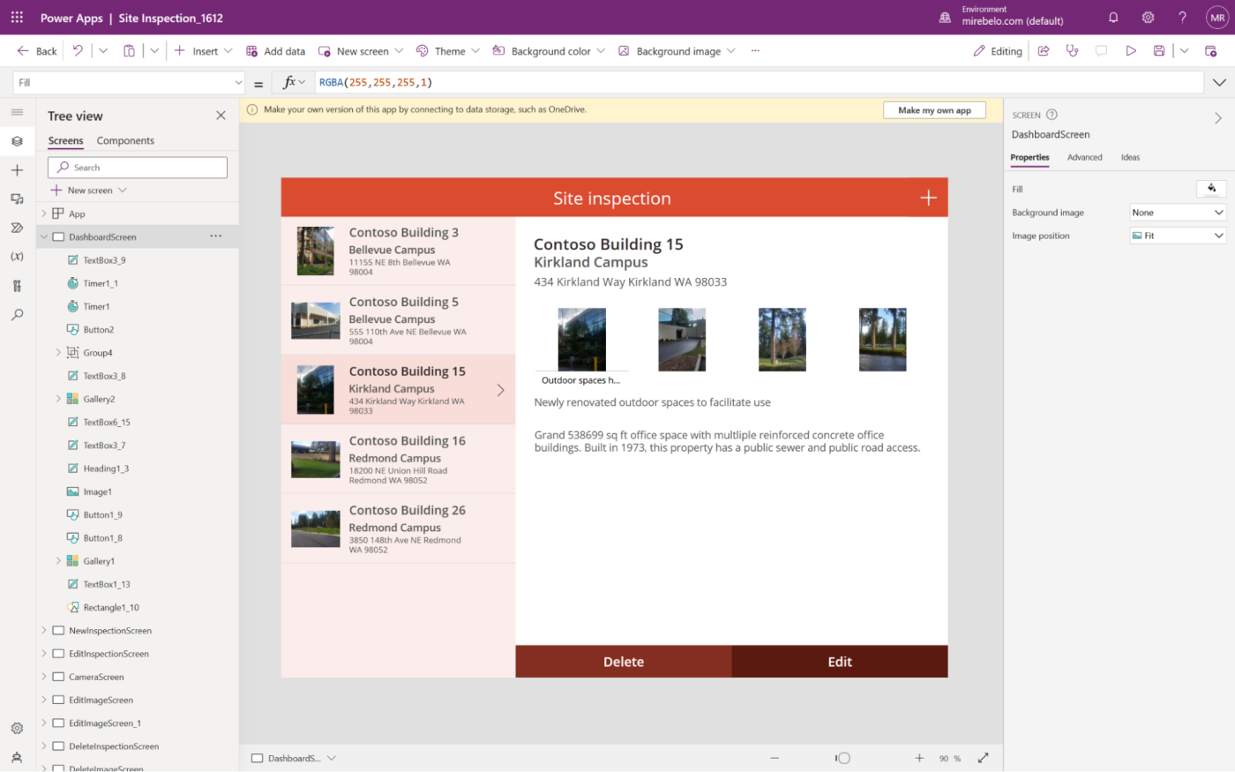Open the Fill color picker in Properties
The height and width of the screenshot is (772, 1235).
click(1211, 189)
